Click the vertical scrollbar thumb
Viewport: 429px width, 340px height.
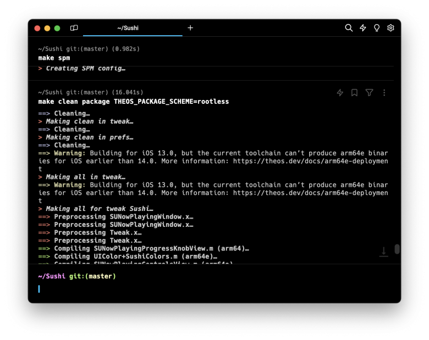point(397,249)
